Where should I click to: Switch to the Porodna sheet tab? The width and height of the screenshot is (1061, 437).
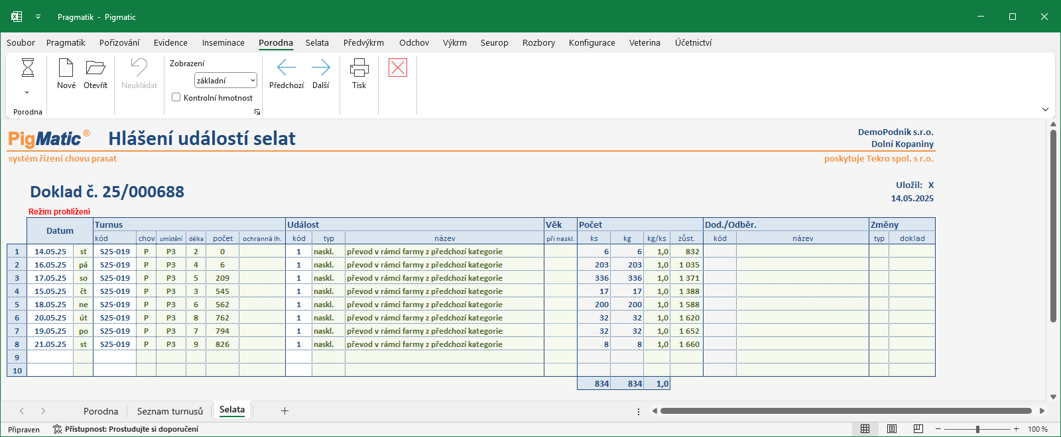coord(101,411)
